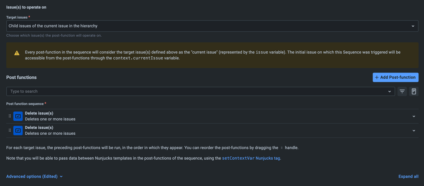Click the Post function sequence label

25,103
